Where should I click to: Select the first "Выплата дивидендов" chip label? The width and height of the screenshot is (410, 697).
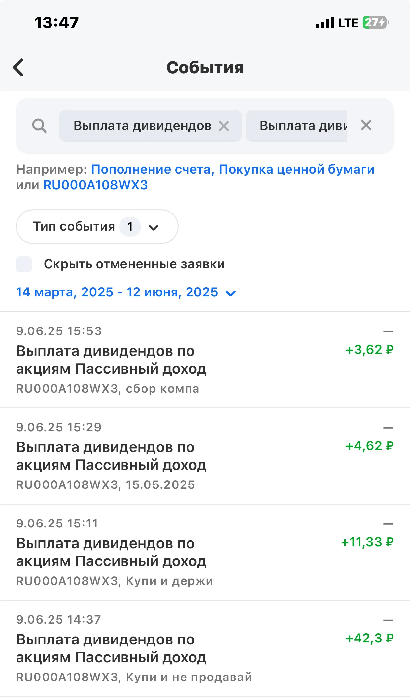pyautogui.click(x=142, y=126)
